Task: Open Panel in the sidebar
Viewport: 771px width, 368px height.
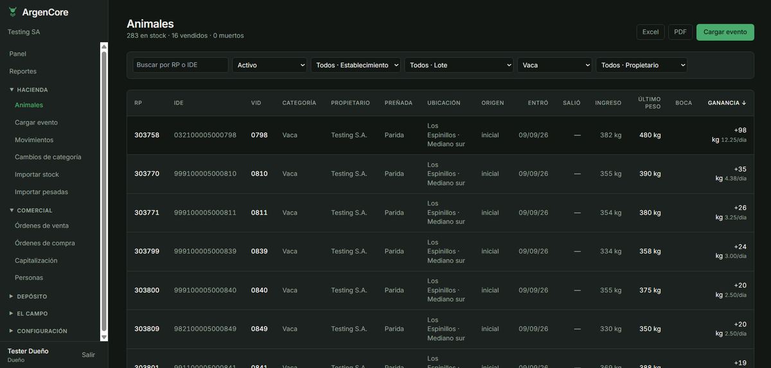Action: click(18, 54)
